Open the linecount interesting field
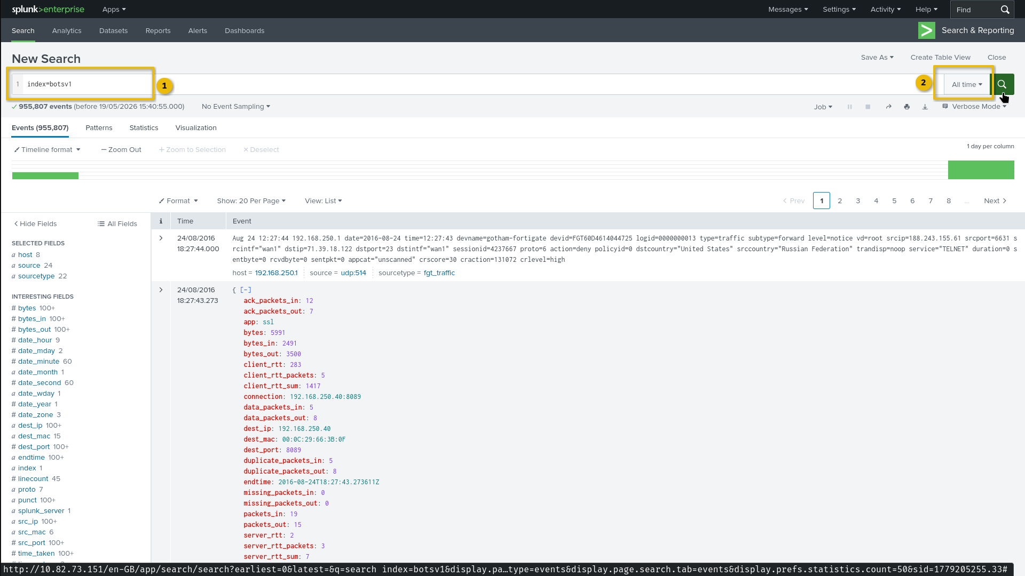1025x576 pixels. point(33,479)
